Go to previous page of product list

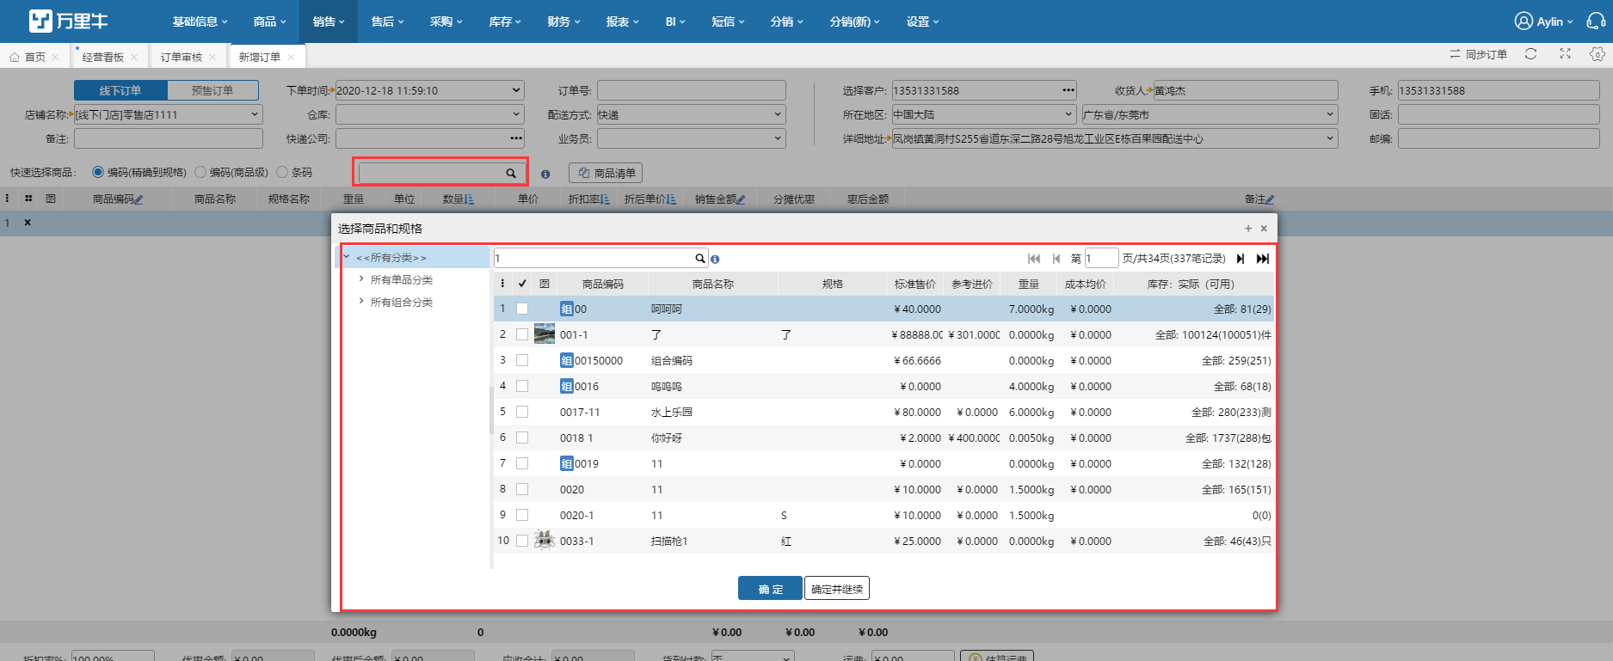click(1056, 259)
